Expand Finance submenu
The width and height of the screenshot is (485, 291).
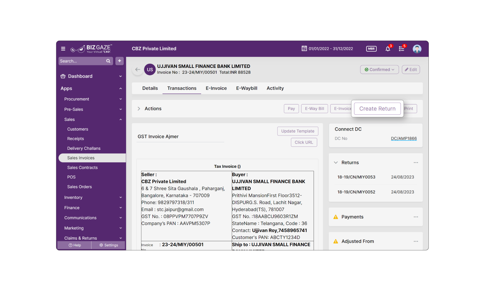[x=121, y=208]
